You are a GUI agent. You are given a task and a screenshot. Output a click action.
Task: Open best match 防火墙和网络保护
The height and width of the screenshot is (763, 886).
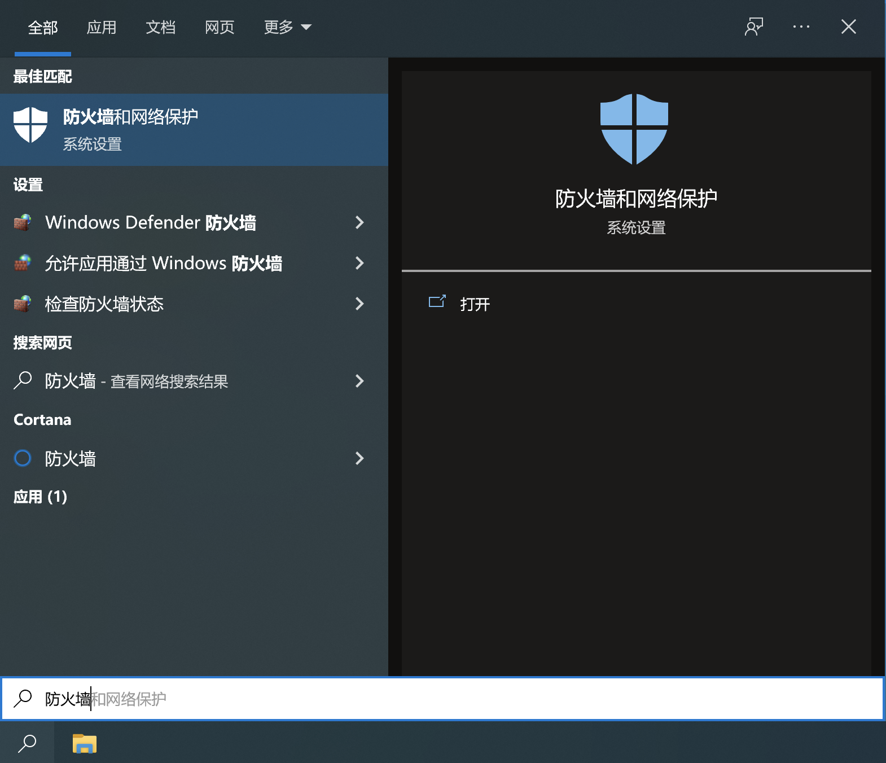pos(194,130)
